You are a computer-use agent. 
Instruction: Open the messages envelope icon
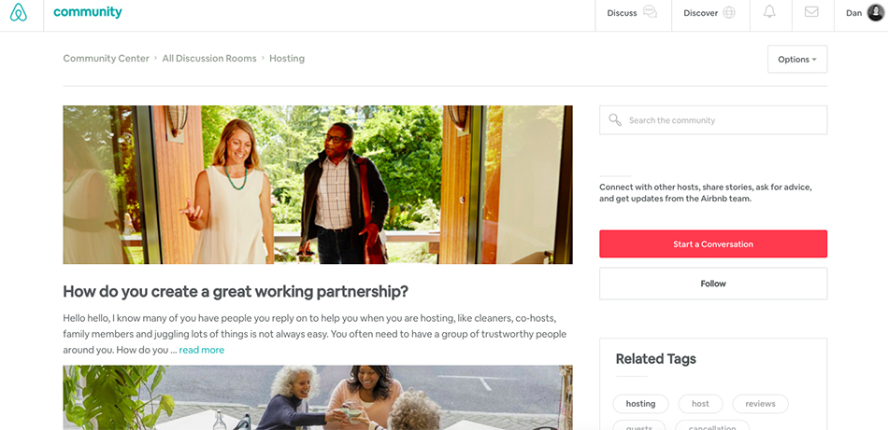[x=811, y=12]
